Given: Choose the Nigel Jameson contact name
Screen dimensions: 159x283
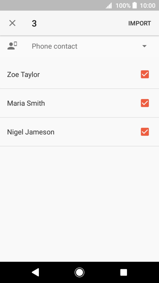Looking at the screenshot, I should 31,132.
